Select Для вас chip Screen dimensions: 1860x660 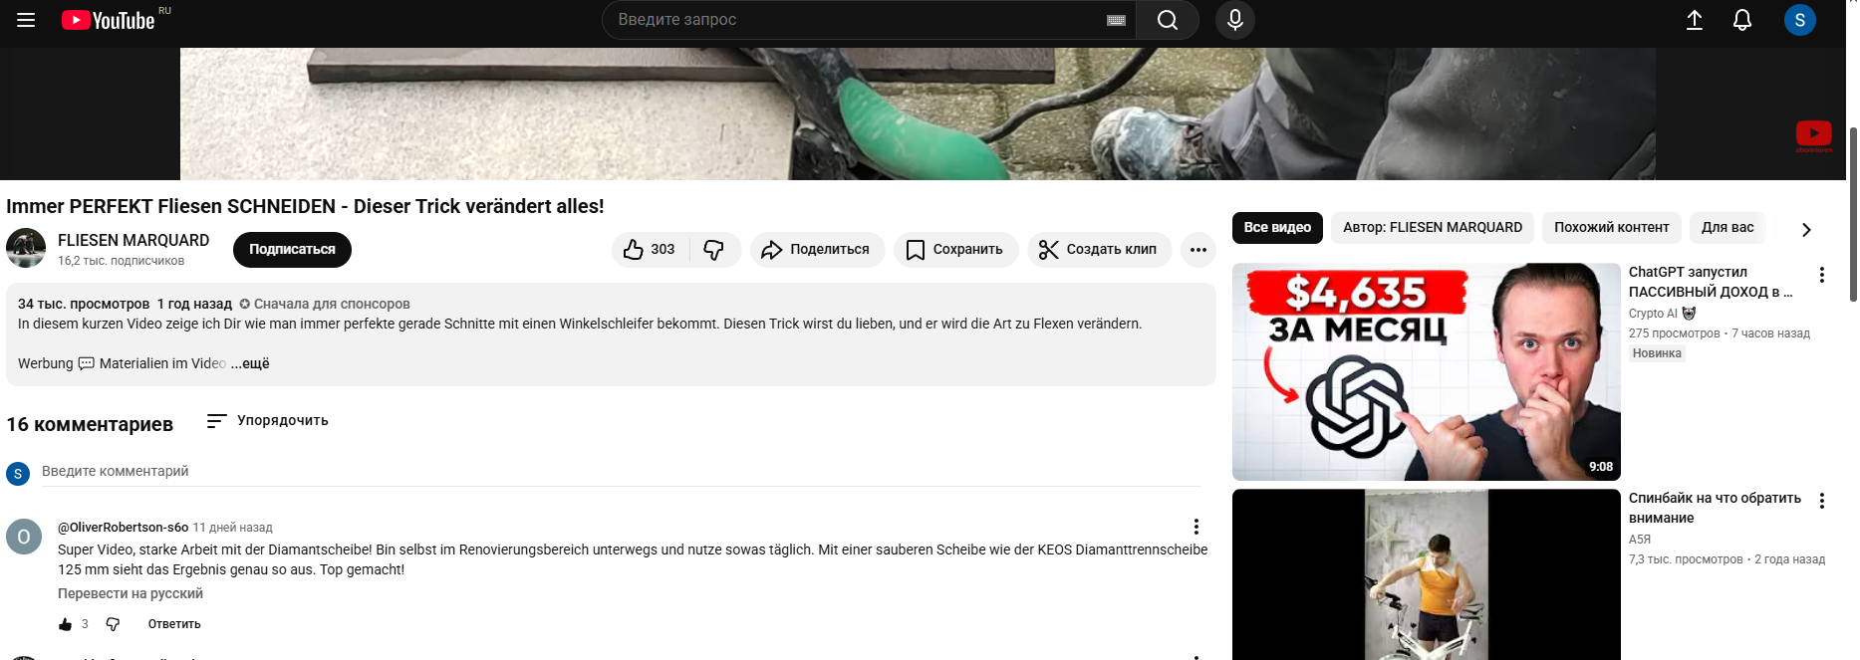point(1727,228)
